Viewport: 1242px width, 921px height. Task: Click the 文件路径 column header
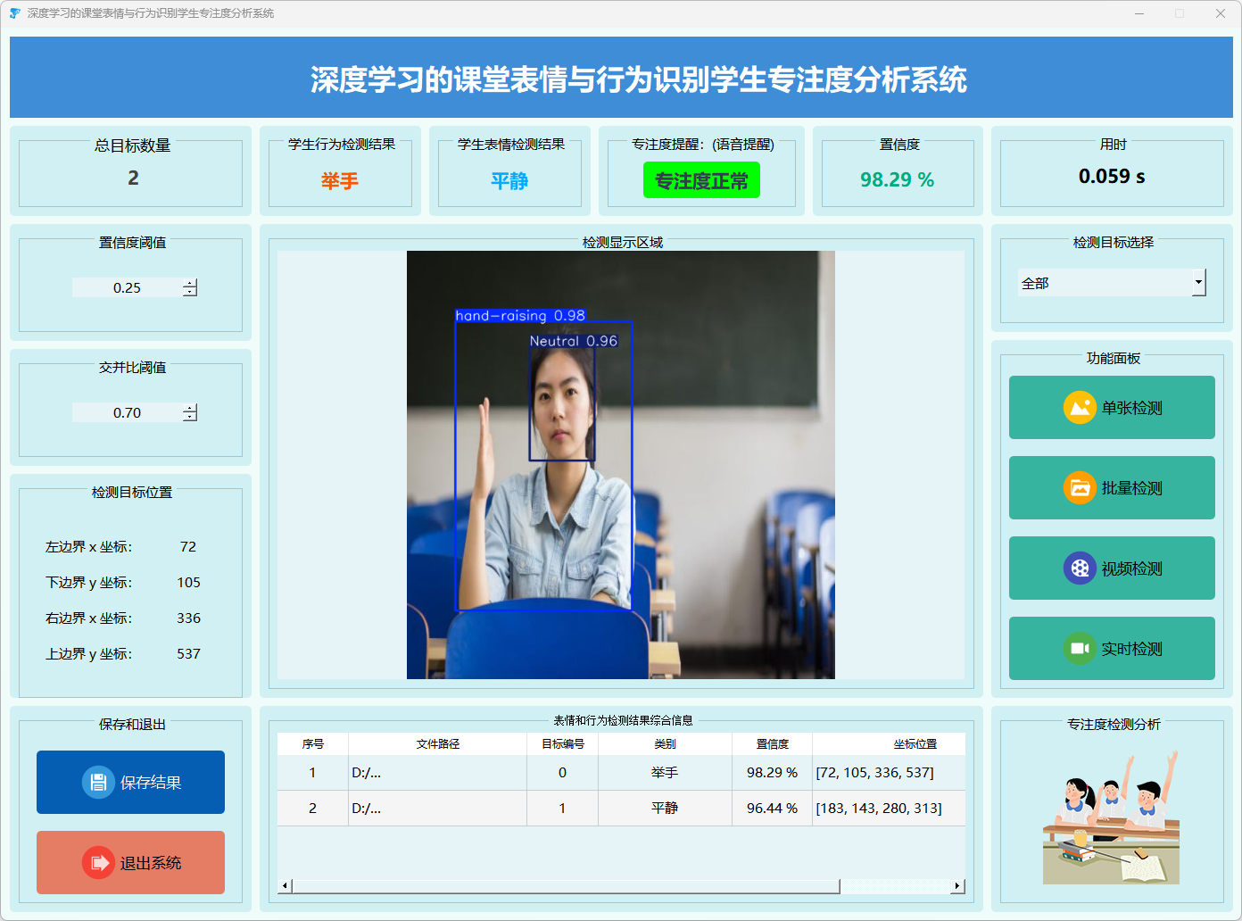coord(437,743)
